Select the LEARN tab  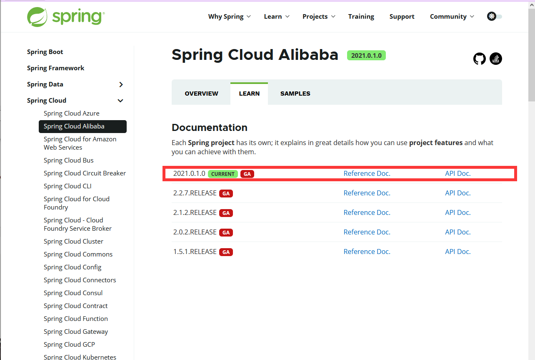249,94
